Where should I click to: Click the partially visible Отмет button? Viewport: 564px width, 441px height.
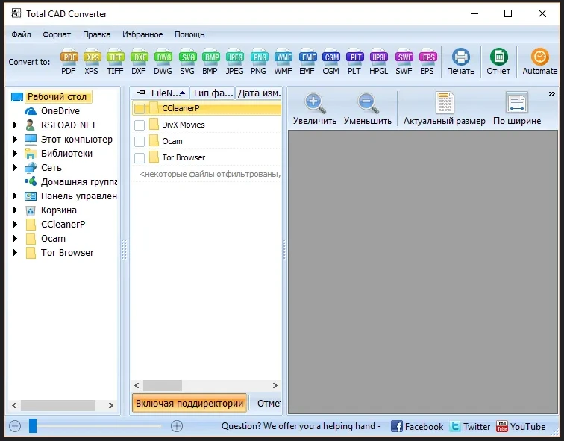click(x=269, y=404)
